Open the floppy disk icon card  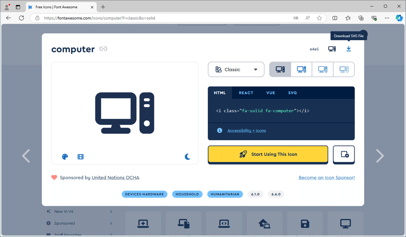(x=305, y=223)
